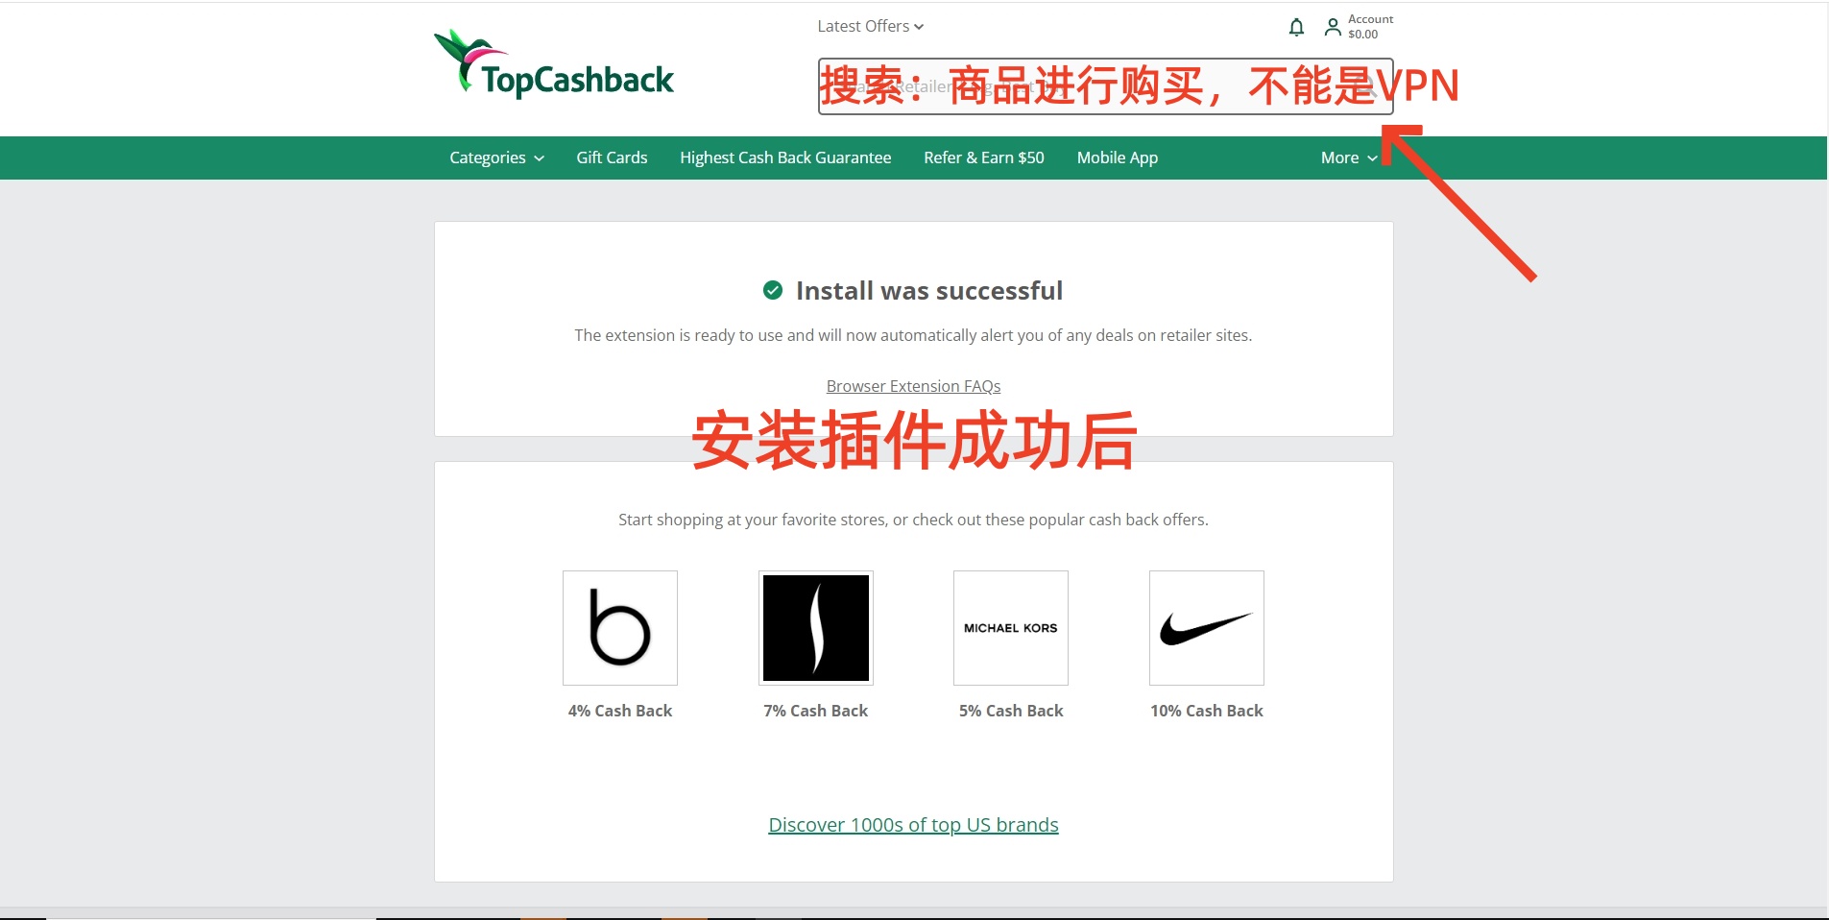Open Refer & Earn $50
1829x920 pixels.
click(983, 157)
